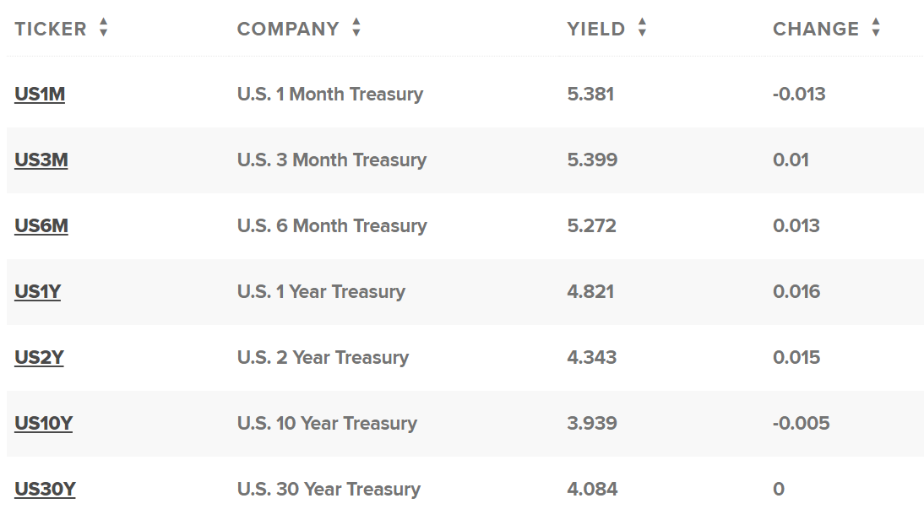Open the US30Y ticker link
The image size is (924, 520).
[45, 490]
